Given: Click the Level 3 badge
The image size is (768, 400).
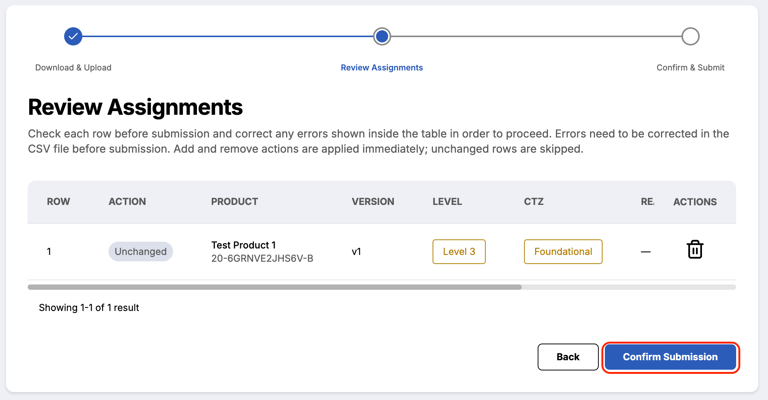Looking at the screenshot, I should [459, 252].
